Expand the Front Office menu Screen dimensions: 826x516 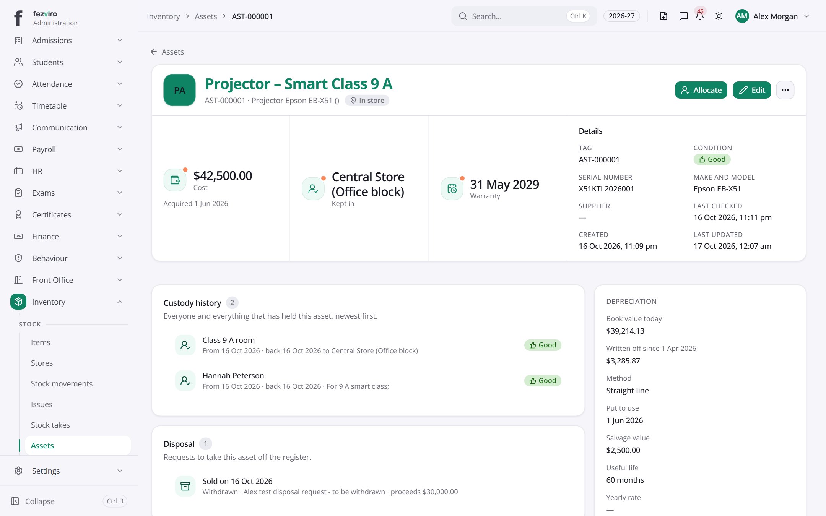tap(69, 280)
